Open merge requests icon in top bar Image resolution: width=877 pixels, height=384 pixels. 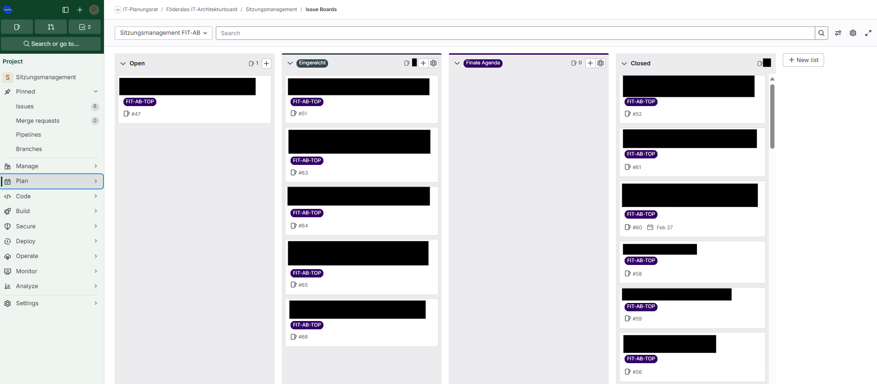(51, 27)
